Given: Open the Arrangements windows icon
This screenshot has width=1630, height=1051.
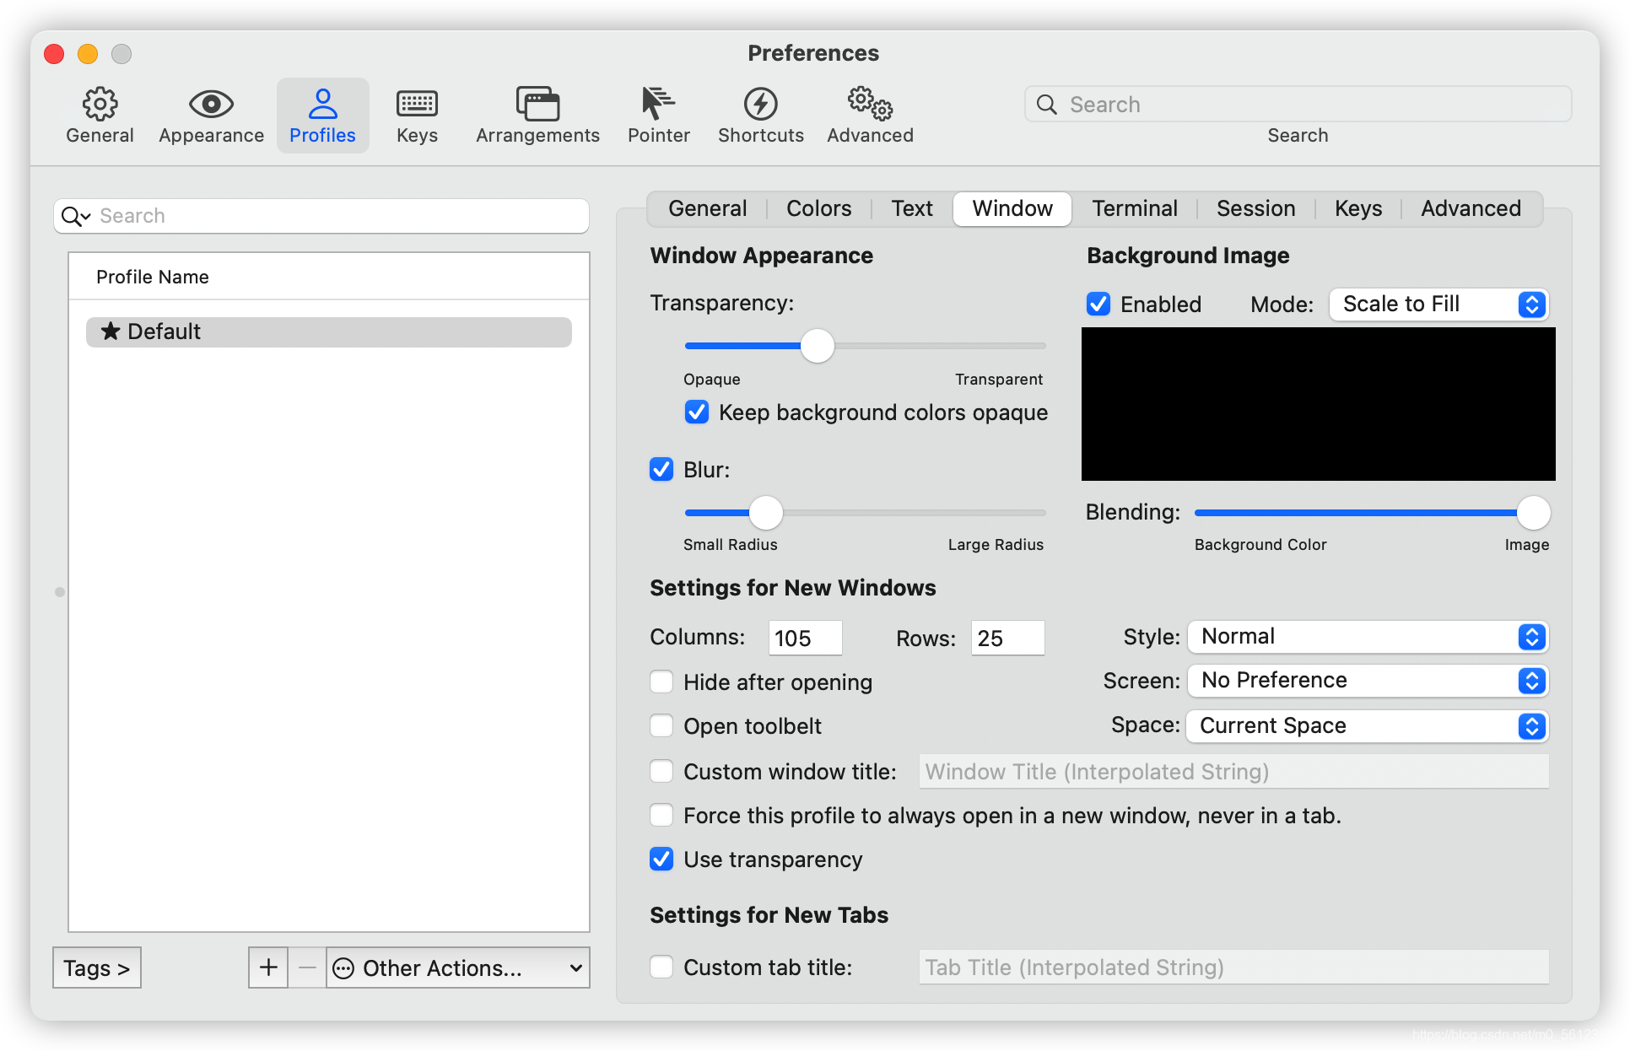Looking at the screenshot, I should 537,105.
